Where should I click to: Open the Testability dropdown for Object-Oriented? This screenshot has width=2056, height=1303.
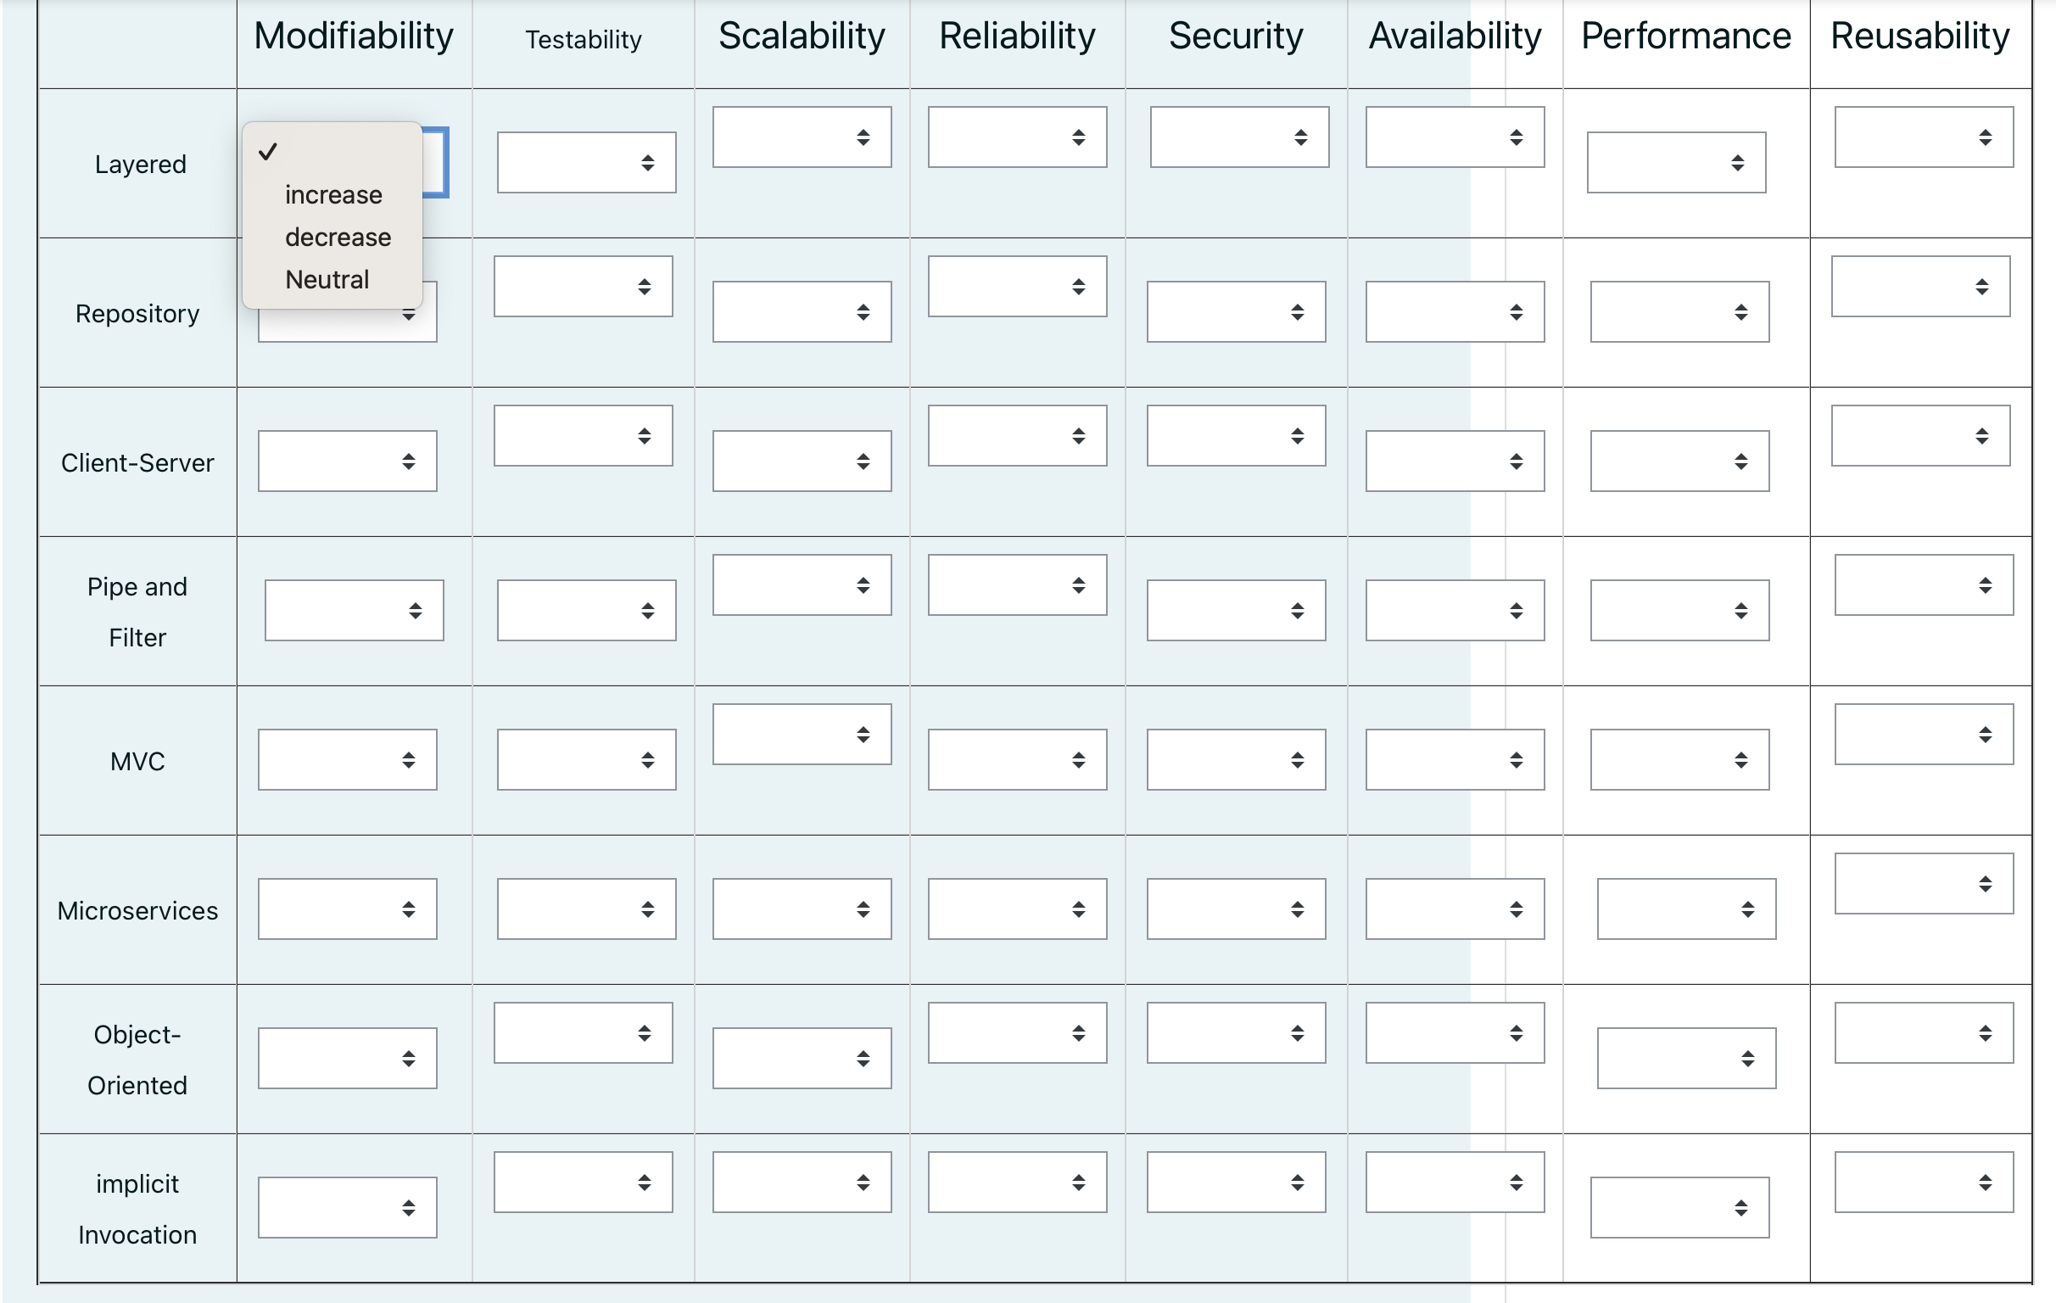[583, 1032]
